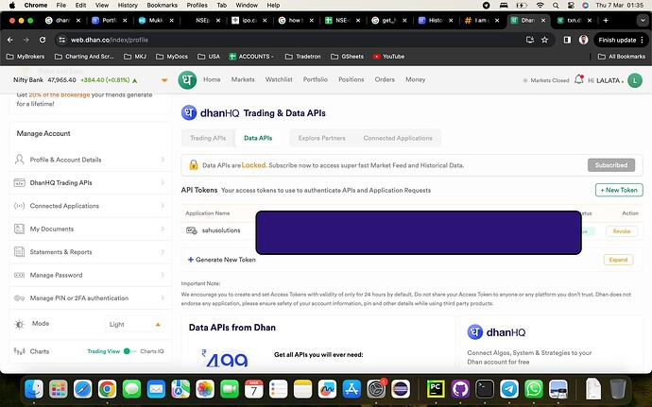Open the Chrome tab search dropdown
This screenshot has width=652, height=407.
(x=643, y=20)
